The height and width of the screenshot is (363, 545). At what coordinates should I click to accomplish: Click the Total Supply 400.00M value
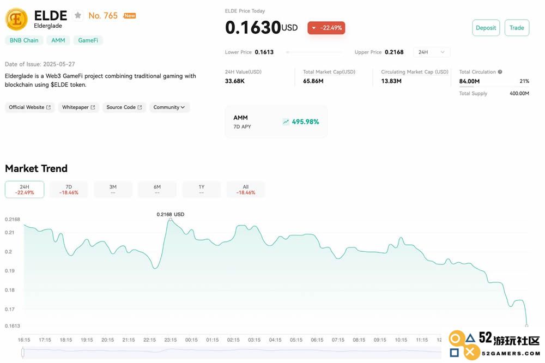coord(519,93)
